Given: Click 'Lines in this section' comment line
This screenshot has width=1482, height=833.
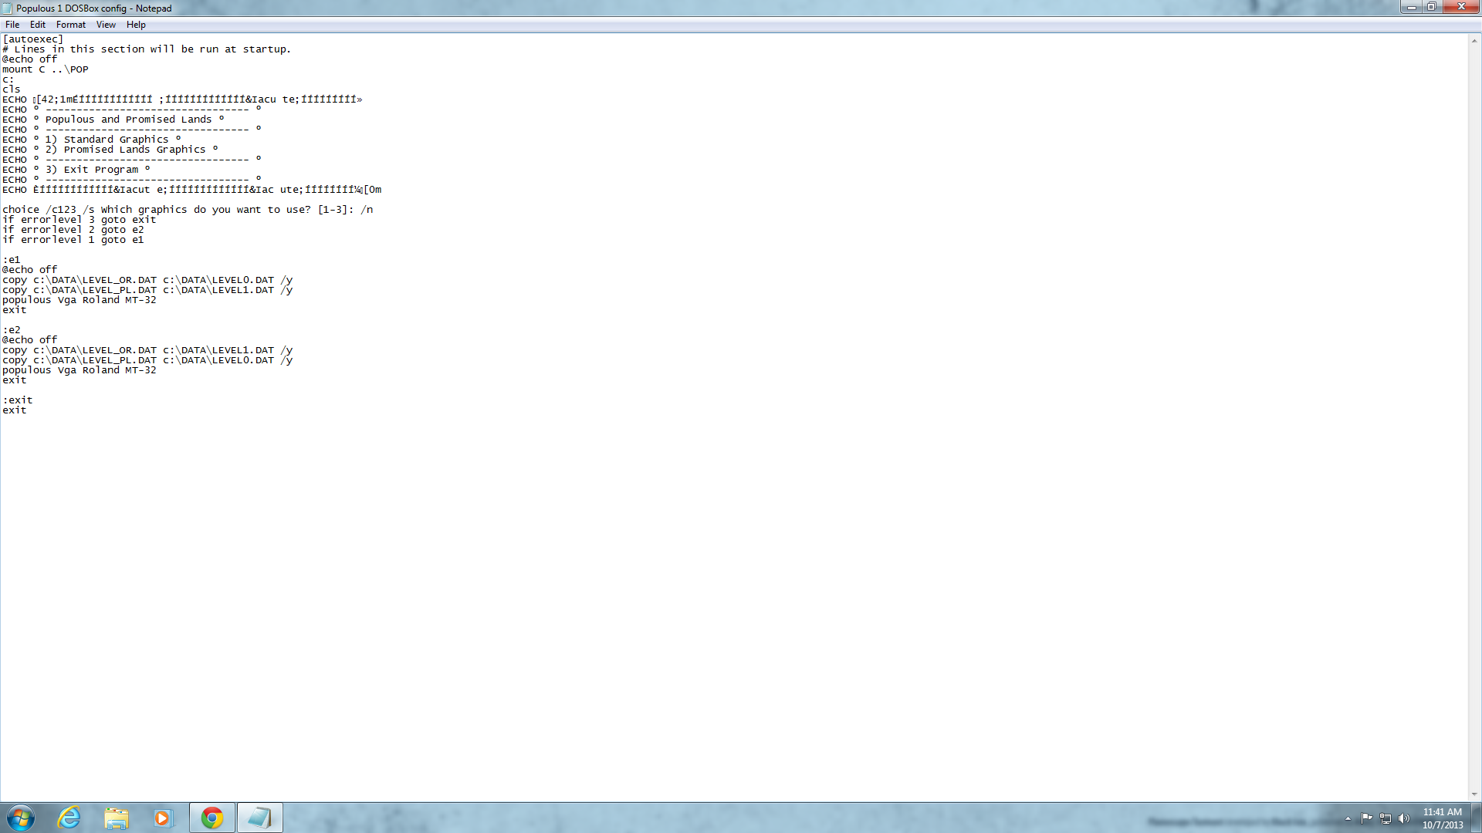Looking at the screenshot, I should [x=147, y=49].
